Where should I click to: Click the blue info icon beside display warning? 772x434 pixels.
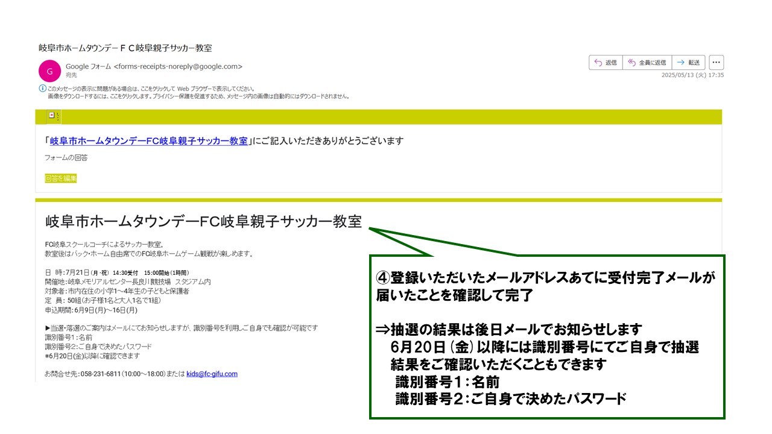point(42,89)
